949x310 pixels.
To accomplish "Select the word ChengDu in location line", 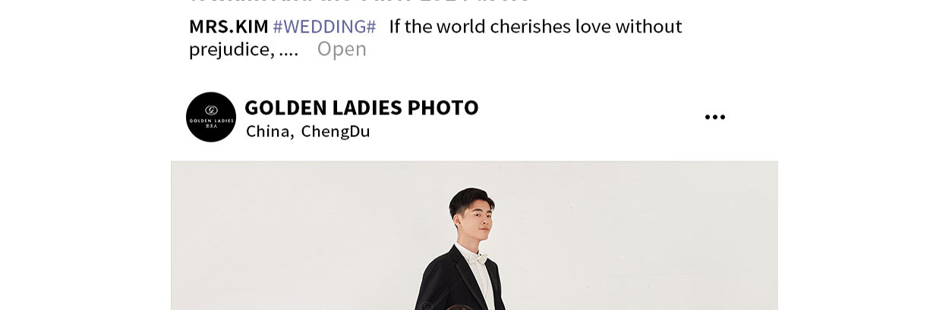I will point(336,131).
